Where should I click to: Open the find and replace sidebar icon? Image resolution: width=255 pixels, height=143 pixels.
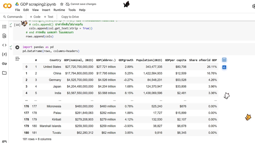click(x=5, y=36)
